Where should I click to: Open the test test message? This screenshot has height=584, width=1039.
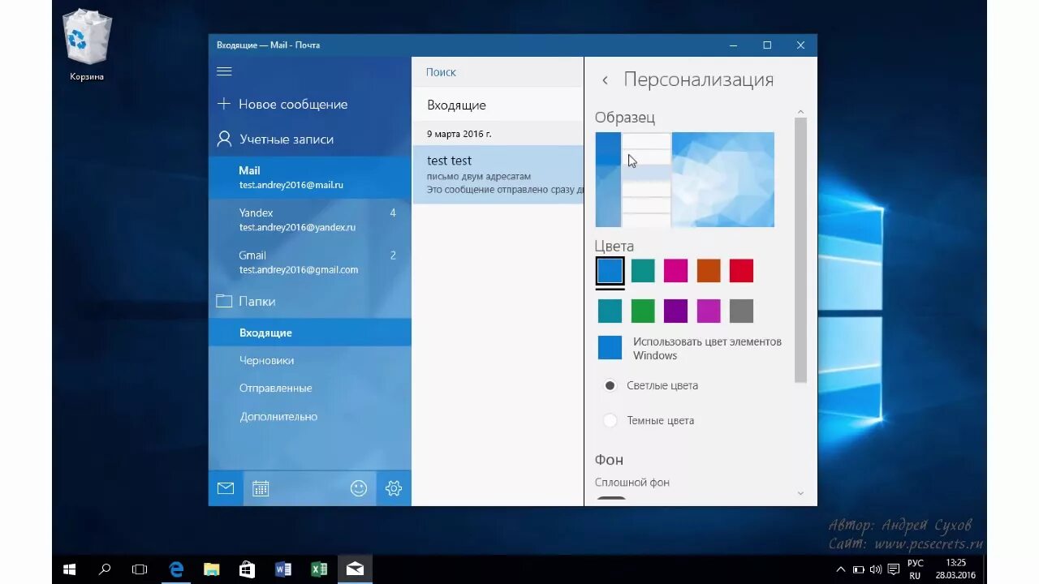498,174
